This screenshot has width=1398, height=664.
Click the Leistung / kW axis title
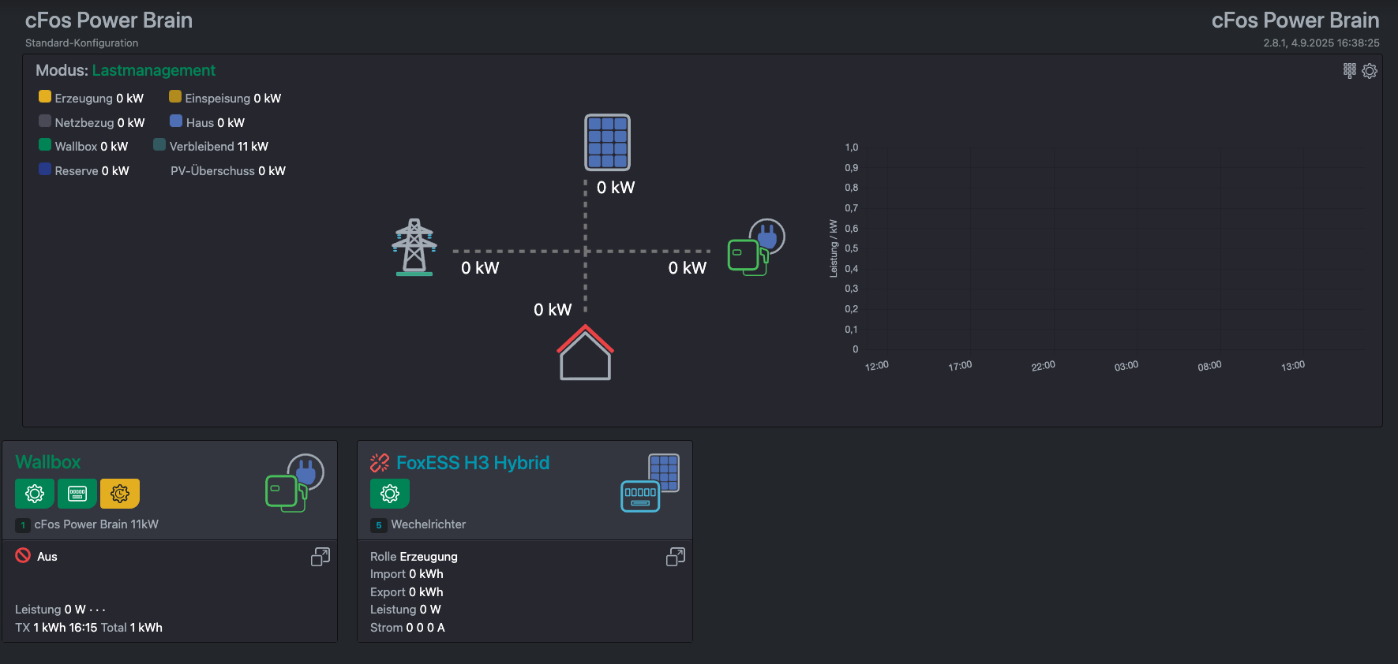(834, 248)
